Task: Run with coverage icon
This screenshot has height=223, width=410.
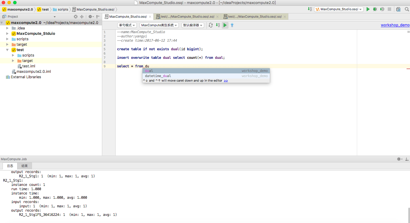Action: (x=382, y=9)
